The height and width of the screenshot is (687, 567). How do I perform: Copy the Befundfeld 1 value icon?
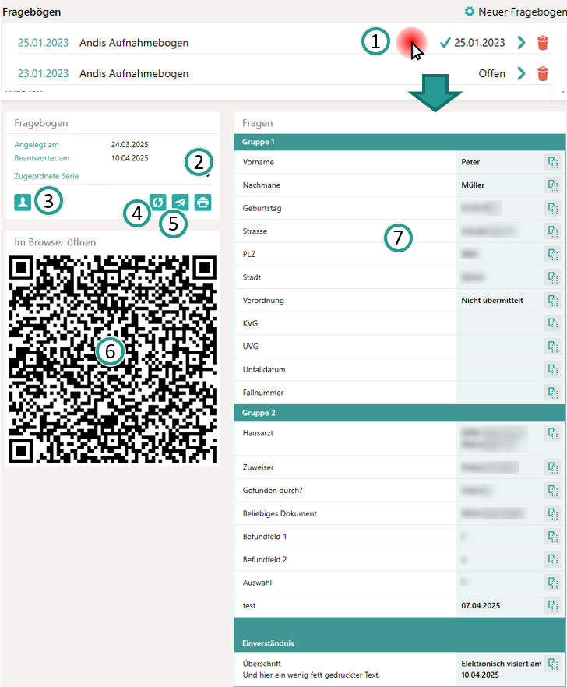pos(552,537)
